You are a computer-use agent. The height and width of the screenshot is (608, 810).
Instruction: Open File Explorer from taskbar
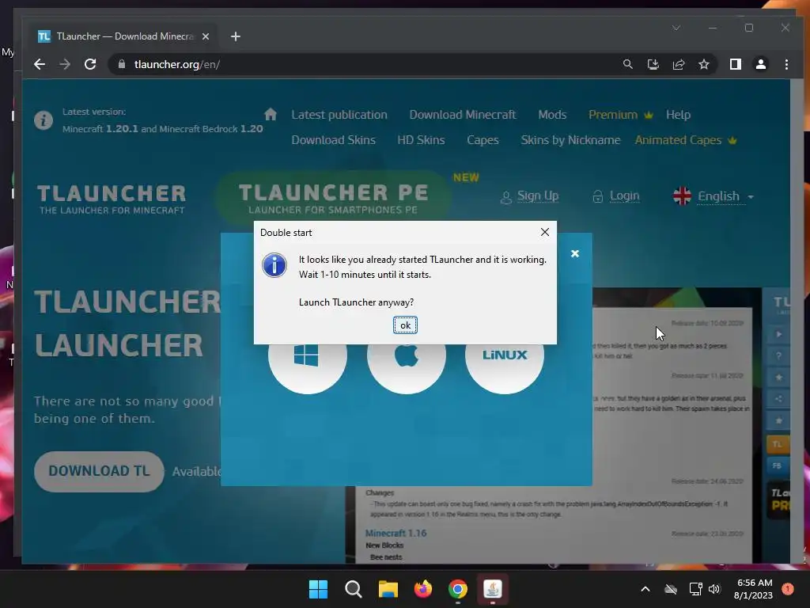tap(388, 589)
